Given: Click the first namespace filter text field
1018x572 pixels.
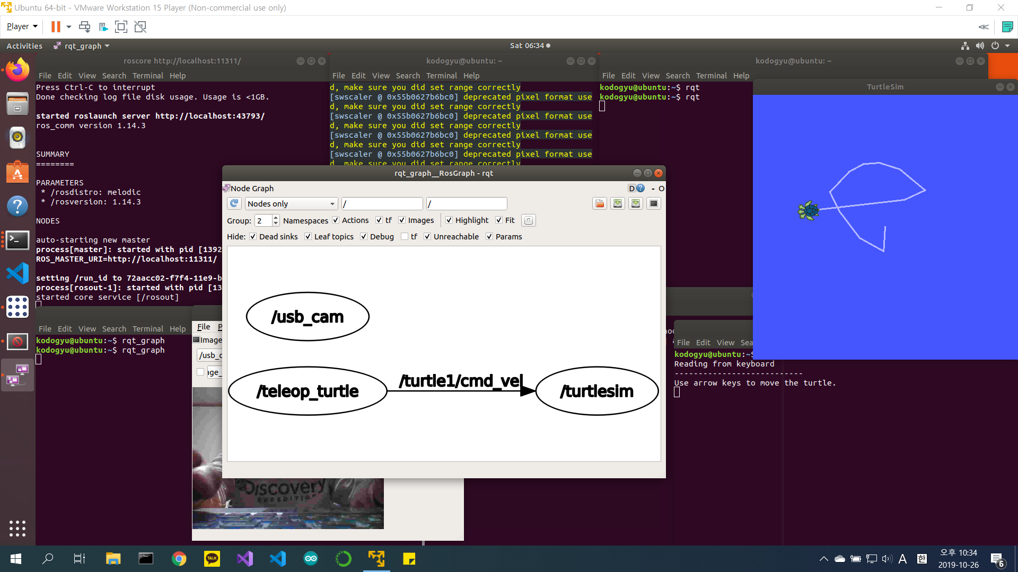Looking at the screenshot, I should [x=382, y=204].
